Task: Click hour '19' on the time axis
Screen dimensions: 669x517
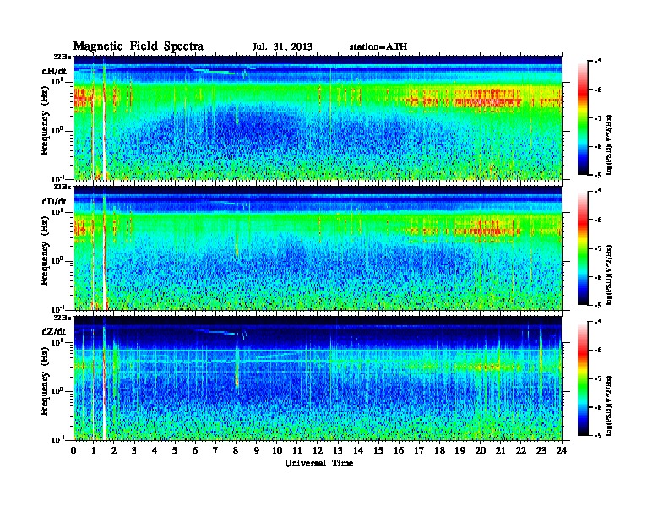Action: click(460, 450)
